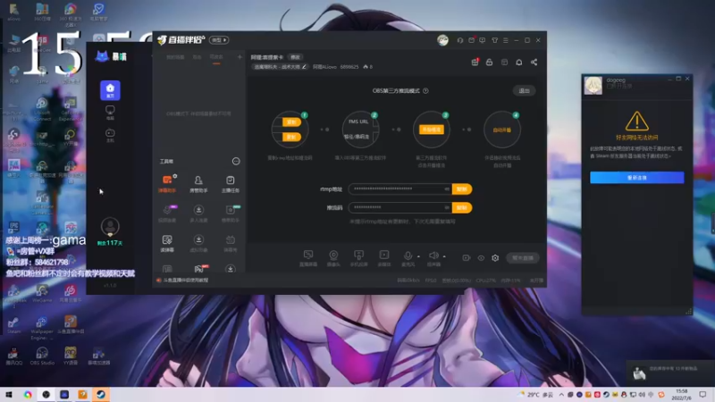Open the danmaku reader tool icon
This screenshot has width=715, height=402.
point(167,243)
